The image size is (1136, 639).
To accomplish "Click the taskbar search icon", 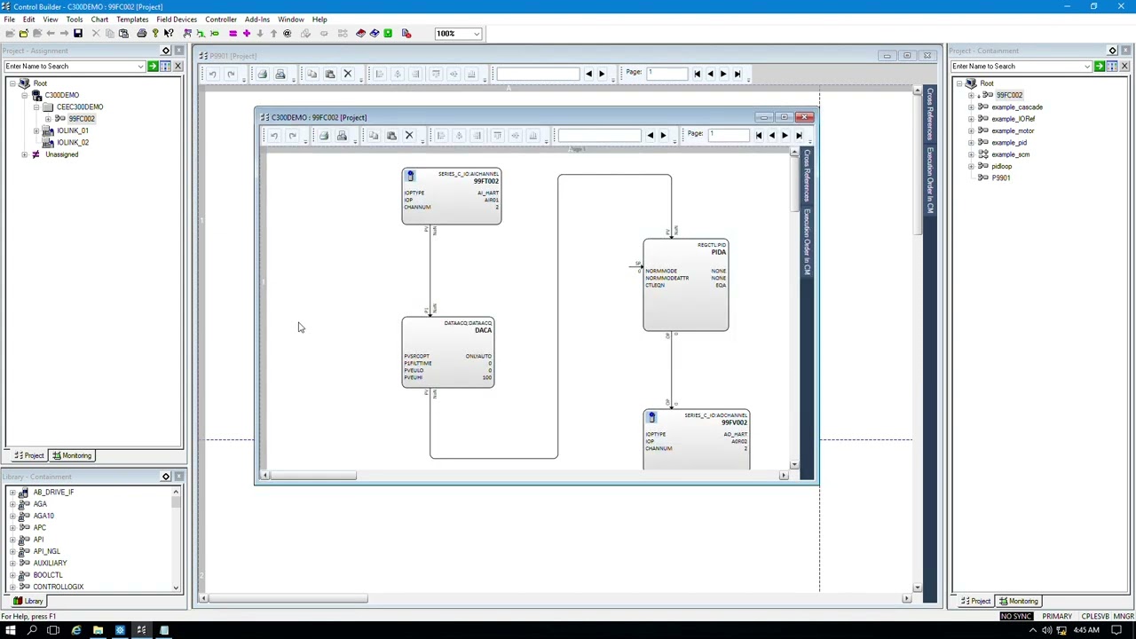I will point(32,630).
